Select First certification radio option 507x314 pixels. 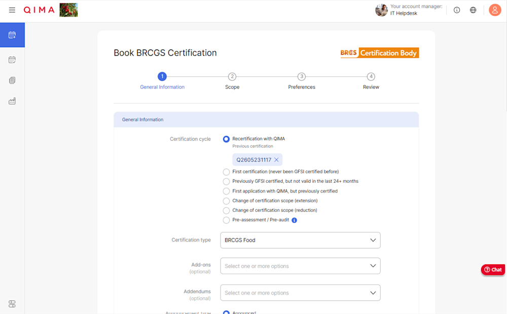click(226, 172)
